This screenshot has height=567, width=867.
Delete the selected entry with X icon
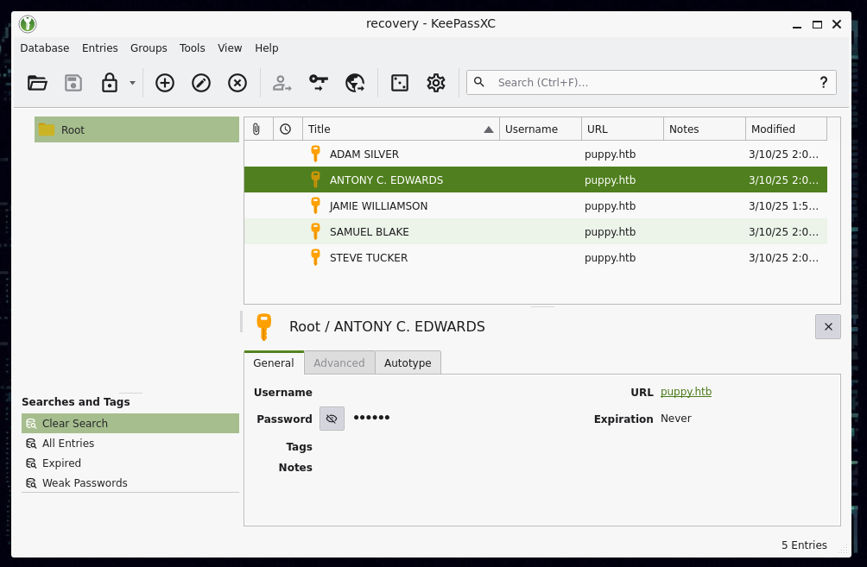[x=237, y=83]
